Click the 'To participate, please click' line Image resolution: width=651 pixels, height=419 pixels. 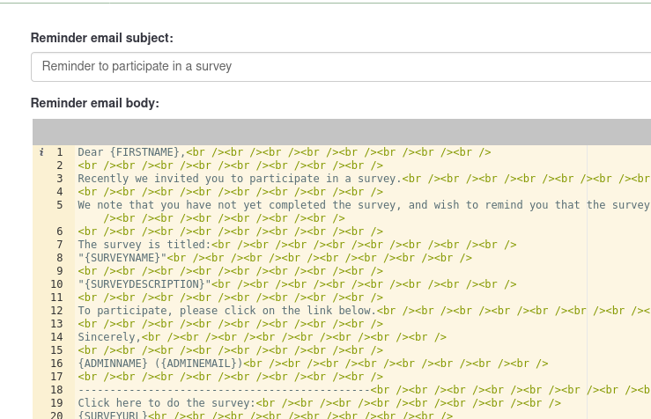[226, 311]
